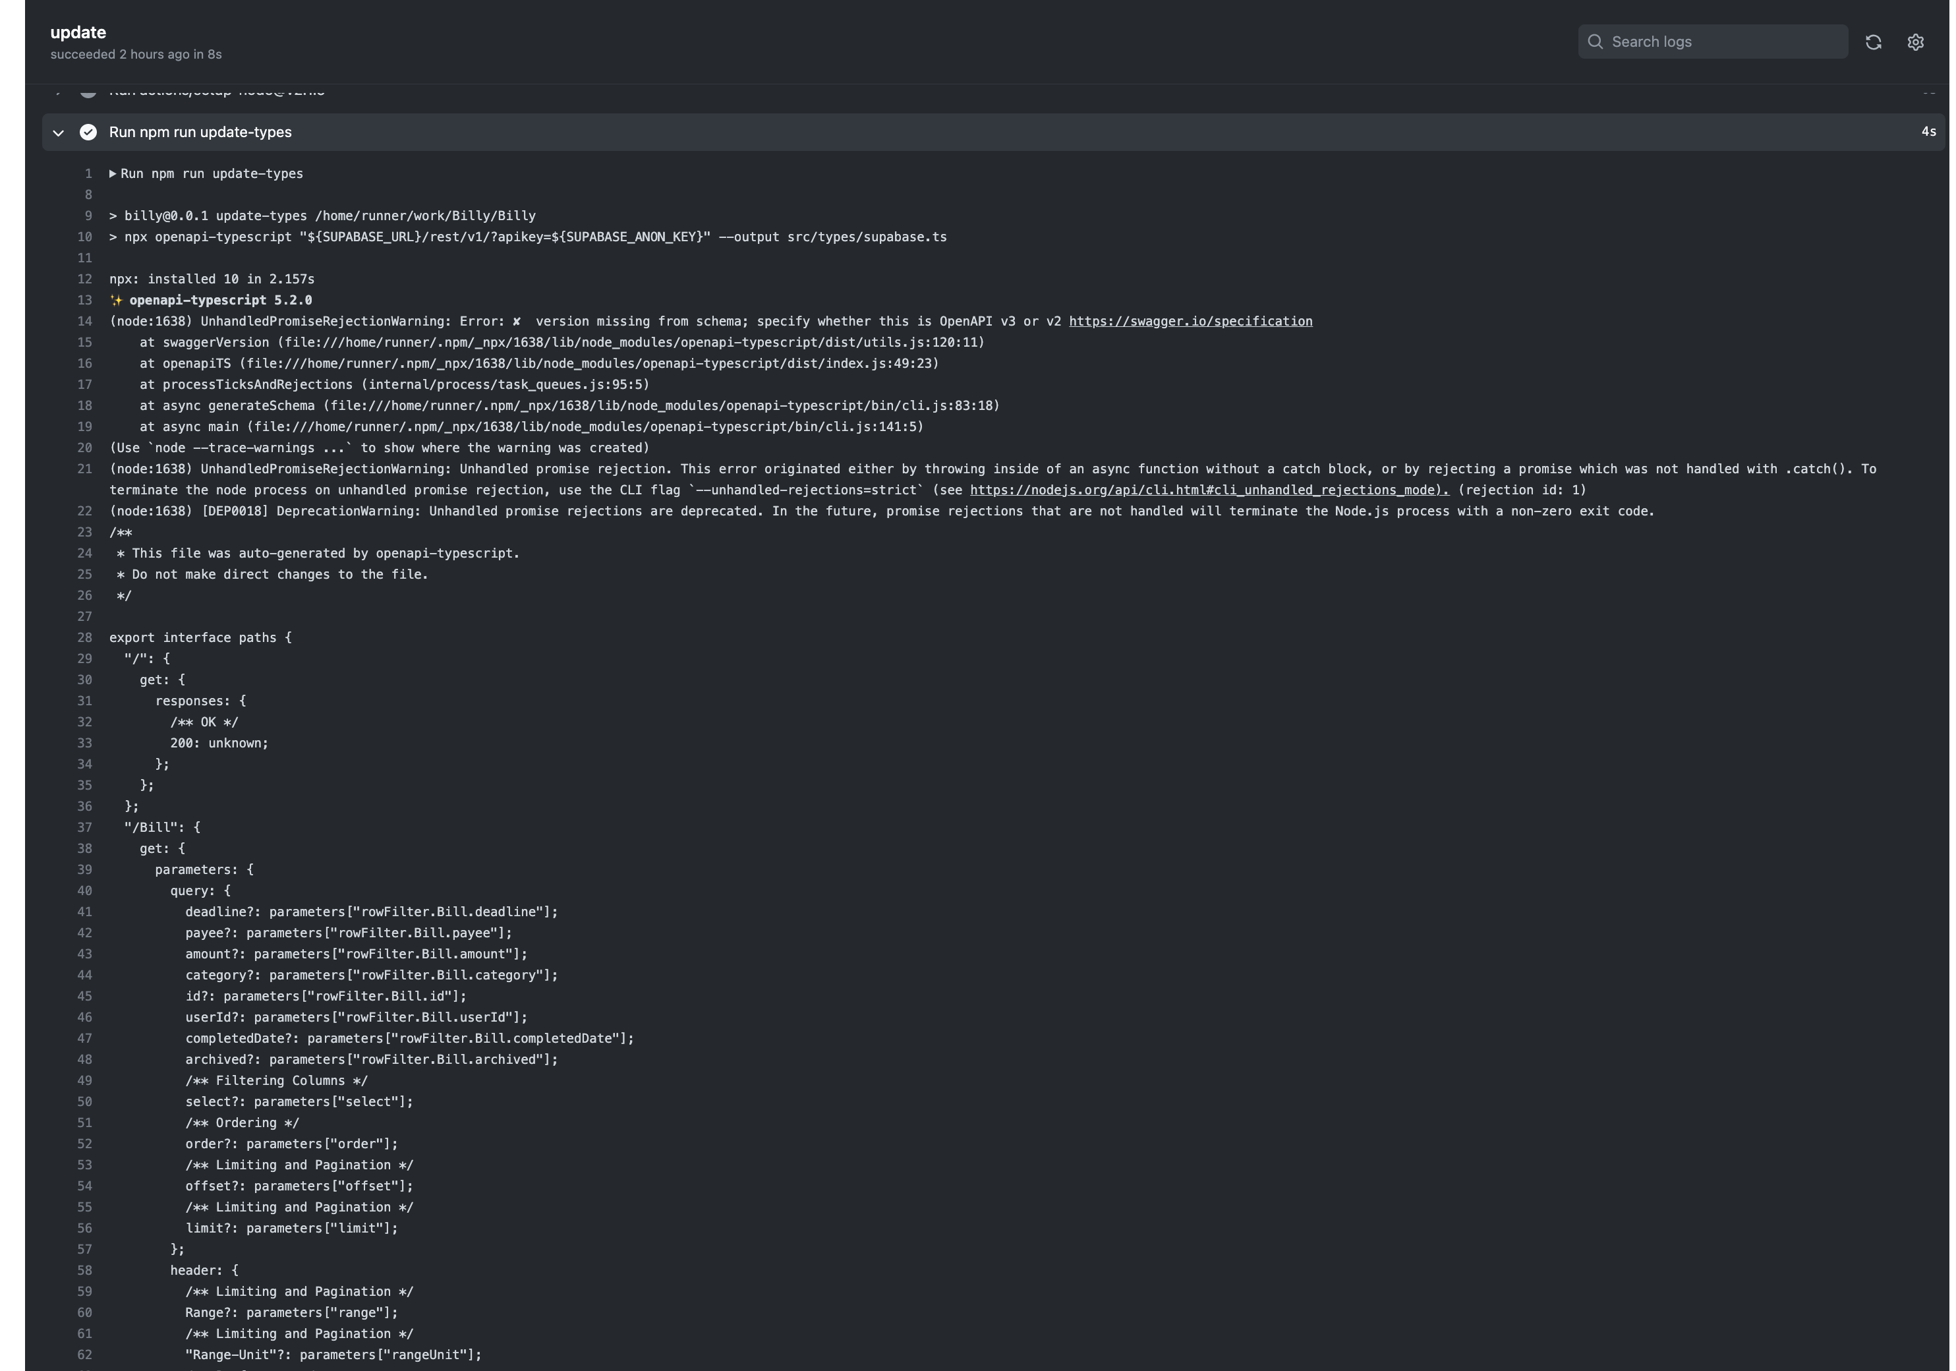Screen dimensions: 1956x1371
Task: Toggle the chevron beside the update-types step header
Action: click(57, 132)
